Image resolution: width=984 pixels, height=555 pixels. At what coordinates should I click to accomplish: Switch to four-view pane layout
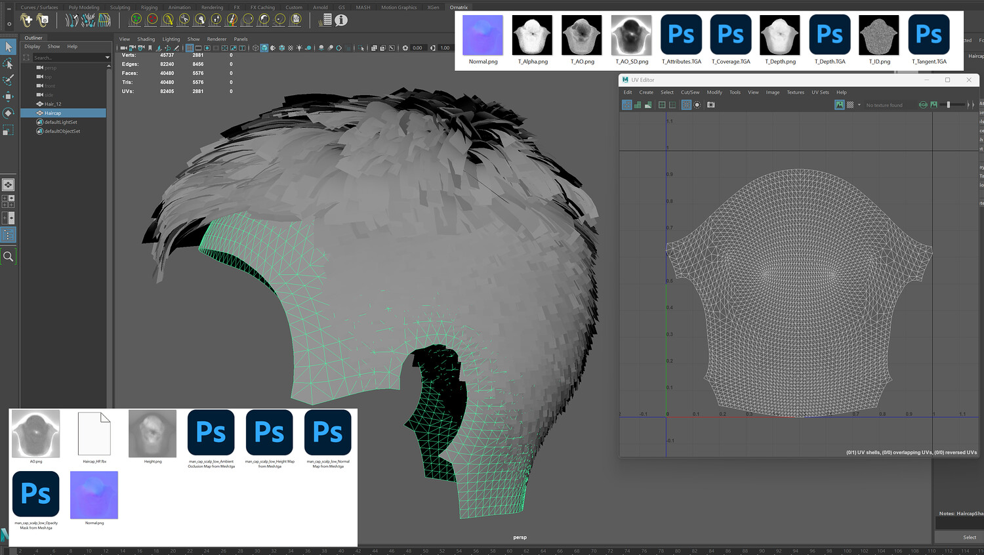click(9, 201)
